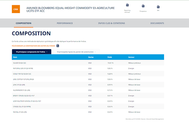Open the Reporting mensuel document icon
The width and height of the screenshot is (189, 122).
tap(127, 5)
